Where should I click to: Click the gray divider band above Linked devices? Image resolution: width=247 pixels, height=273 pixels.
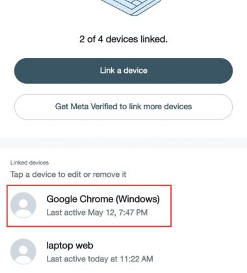[x=123, y=143]
